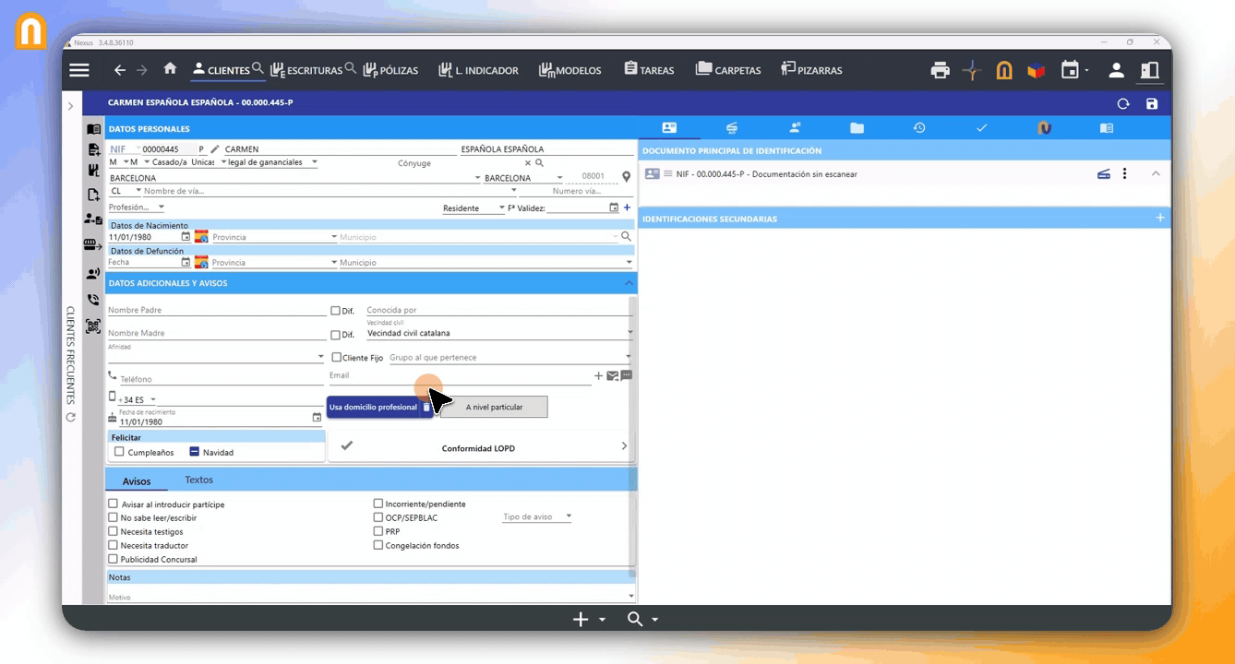Click the A nivel particular button

(x=494, y=407)
